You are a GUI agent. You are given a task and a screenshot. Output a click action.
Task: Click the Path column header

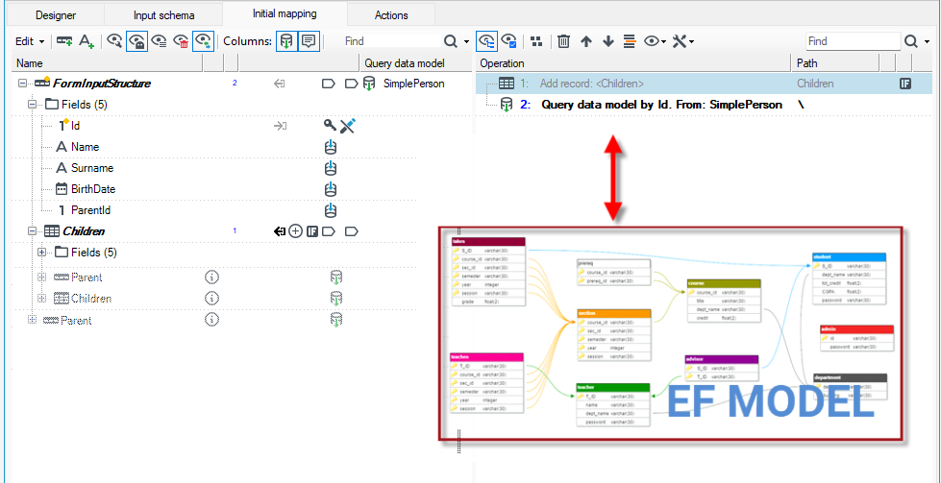point(834,63)
